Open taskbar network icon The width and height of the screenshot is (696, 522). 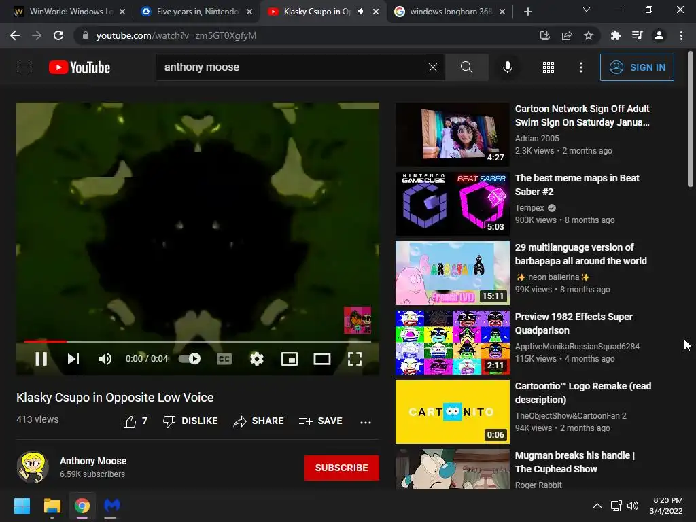[x=616, y=506]
